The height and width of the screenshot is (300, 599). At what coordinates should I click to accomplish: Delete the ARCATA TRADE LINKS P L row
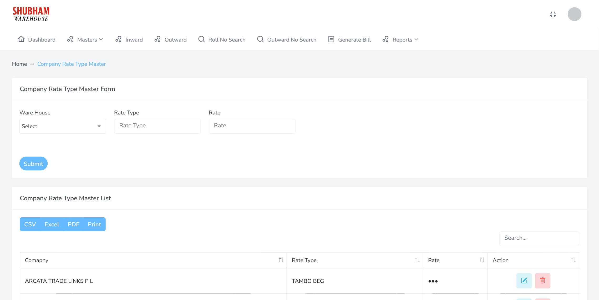pos(542,281)
